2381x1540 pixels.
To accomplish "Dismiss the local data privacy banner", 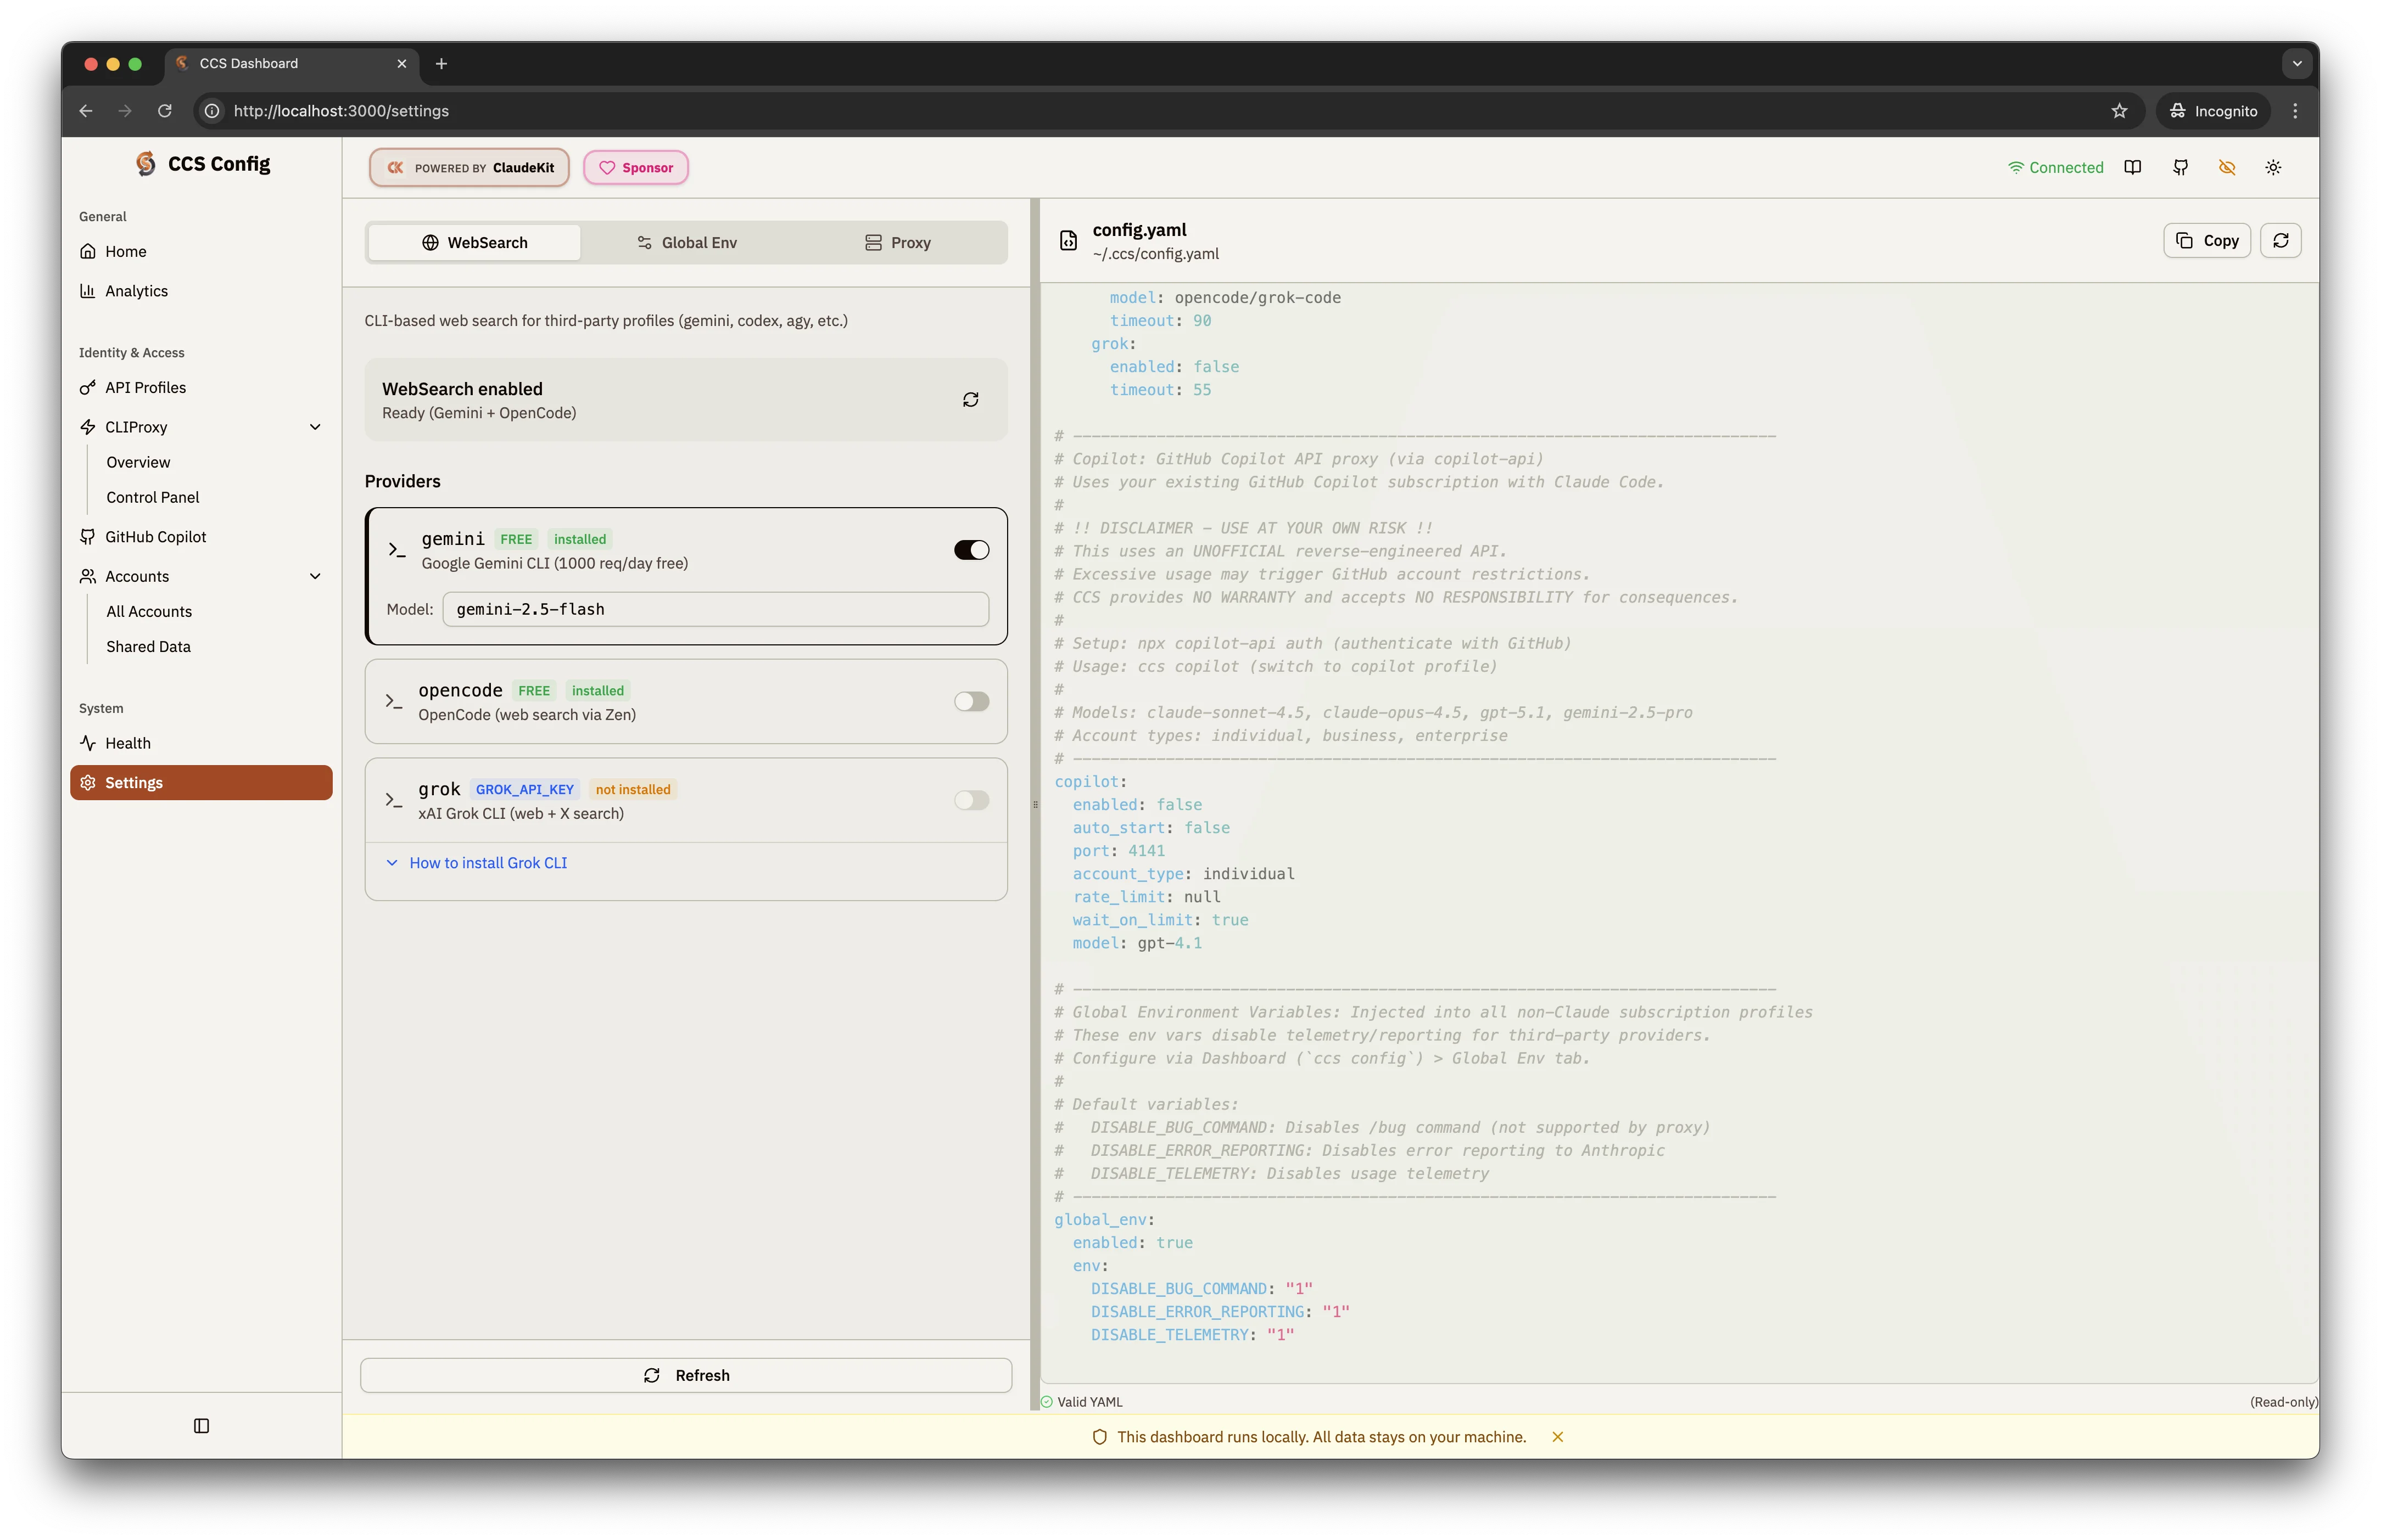I will [1558, 1437].
